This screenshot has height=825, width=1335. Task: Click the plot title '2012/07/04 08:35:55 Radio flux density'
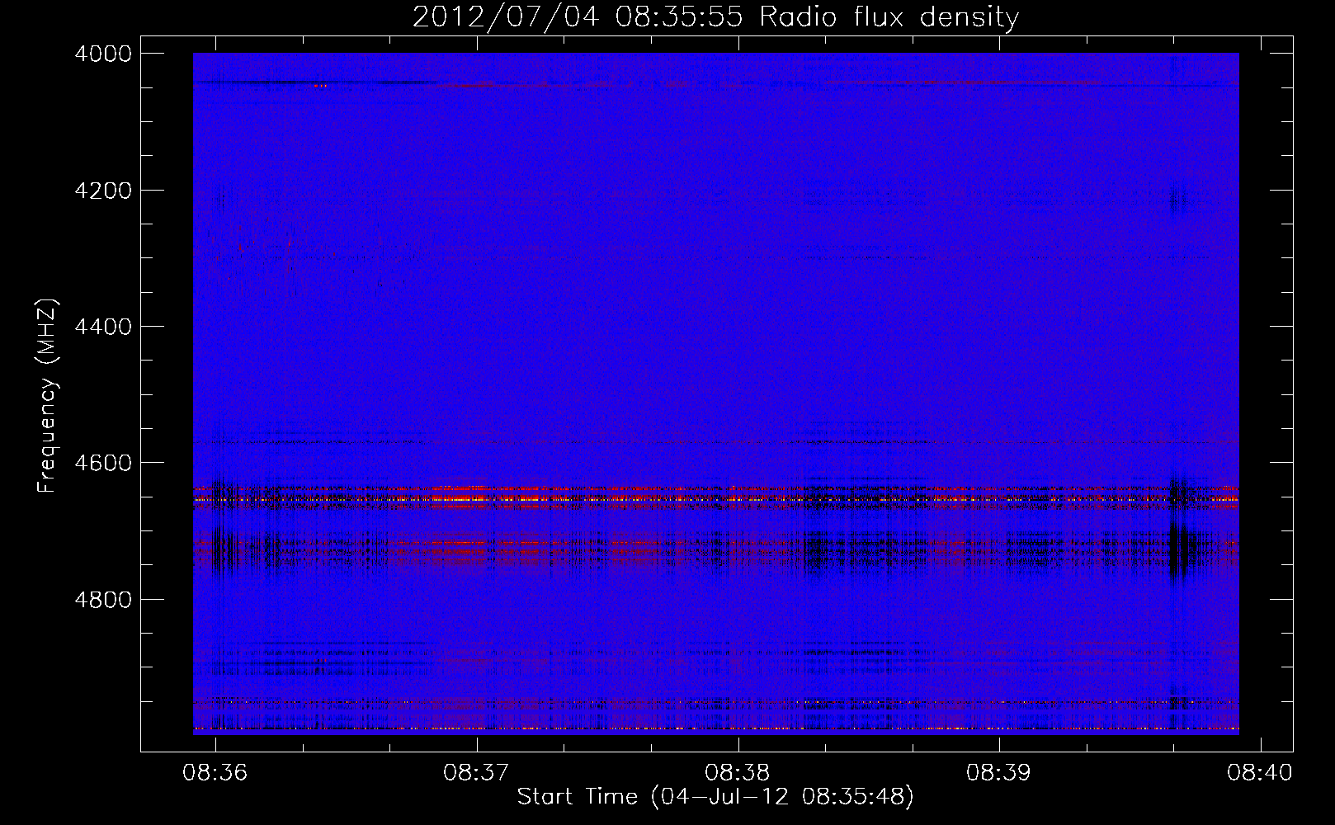tap(715, 17)
